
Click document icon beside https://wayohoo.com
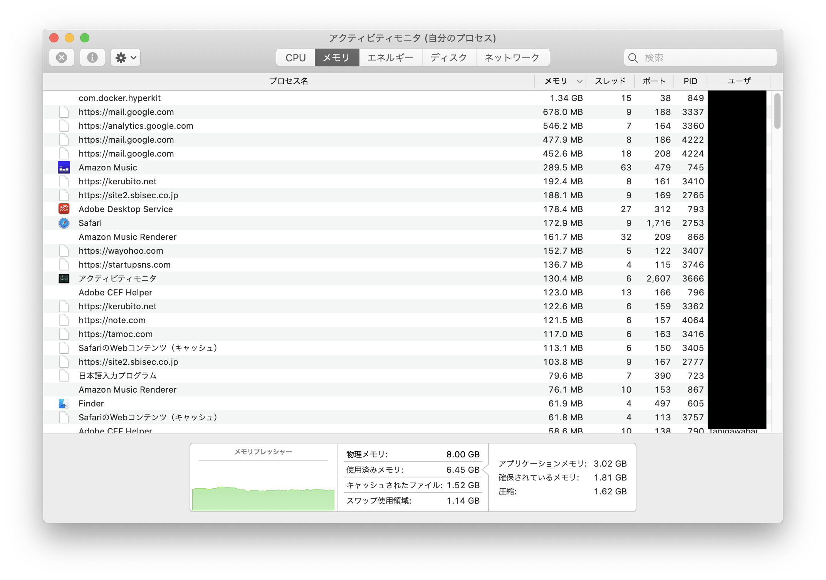coord(64,251)
